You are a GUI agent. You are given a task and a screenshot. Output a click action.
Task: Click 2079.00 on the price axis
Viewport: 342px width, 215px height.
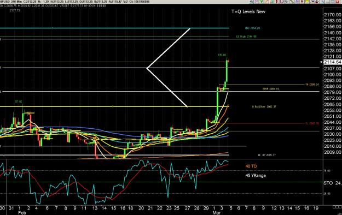tap(333, 92)
